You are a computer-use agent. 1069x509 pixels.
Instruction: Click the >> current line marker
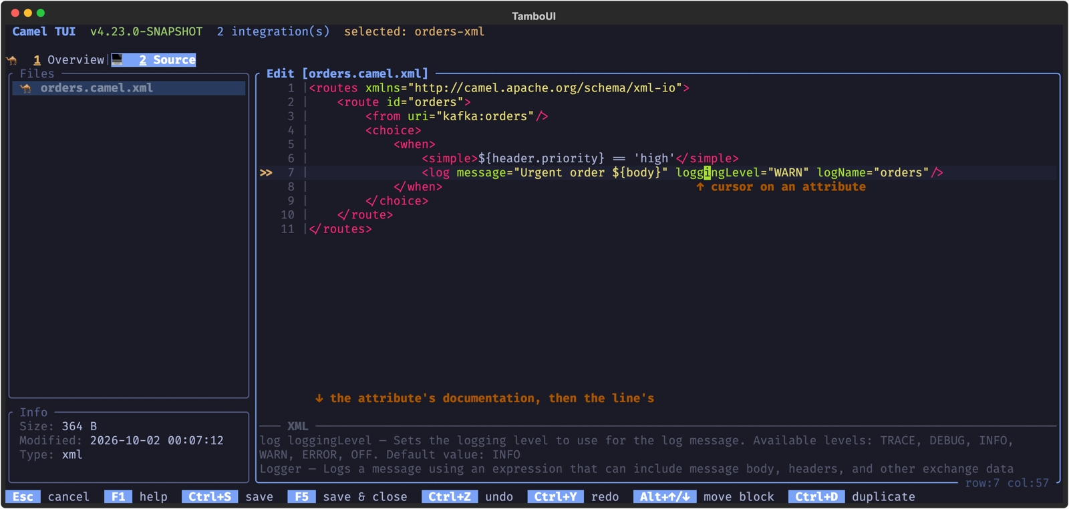pyautogui.click(x=266, y=173)
